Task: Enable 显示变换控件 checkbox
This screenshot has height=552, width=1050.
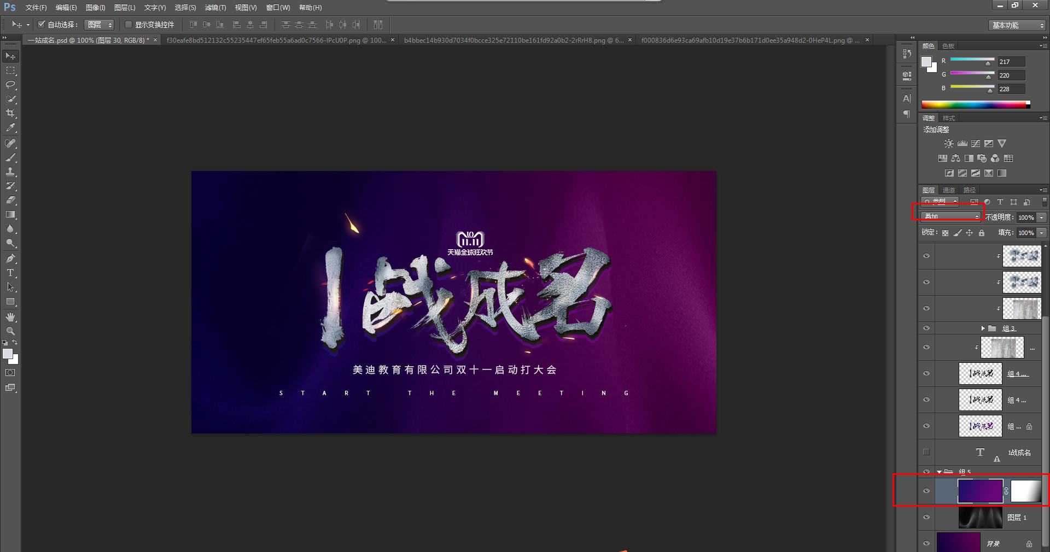Action: pyautogui.click(x=129, y=25)
